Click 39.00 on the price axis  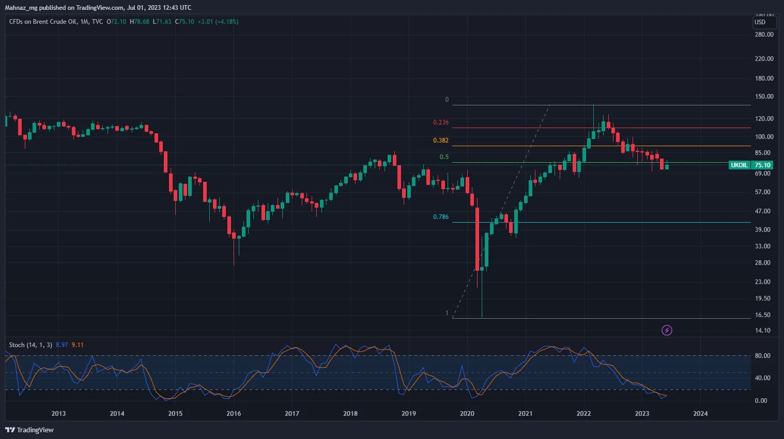point(762,230)
